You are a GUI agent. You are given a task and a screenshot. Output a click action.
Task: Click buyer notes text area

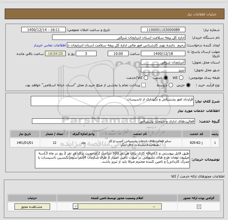pyautogui.click(x=112, y=159)
